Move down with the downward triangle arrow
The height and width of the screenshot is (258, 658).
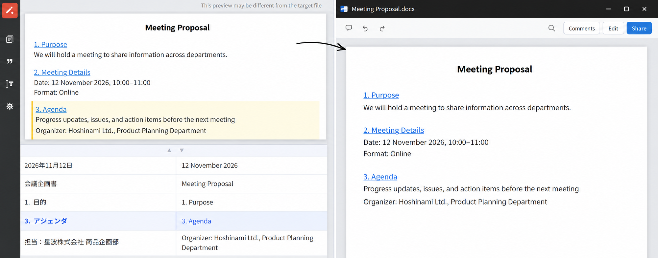[x=182, y=150]
